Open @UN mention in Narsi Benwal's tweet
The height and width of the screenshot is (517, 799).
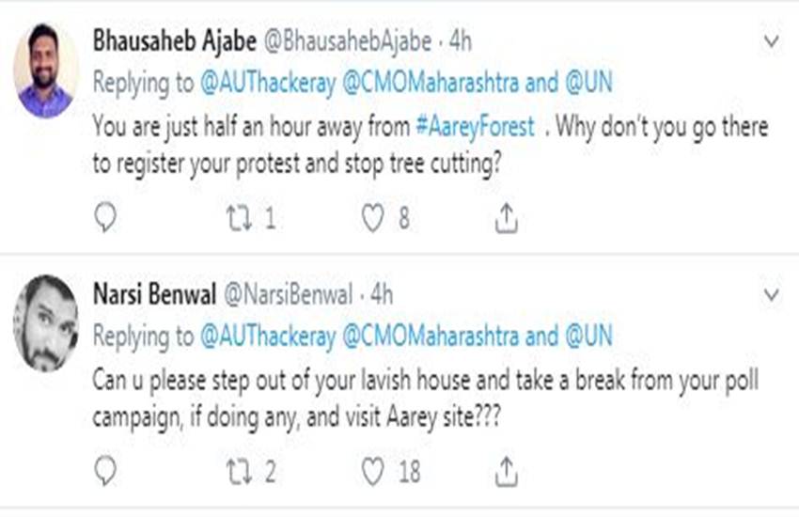click(x=588, y=337)
